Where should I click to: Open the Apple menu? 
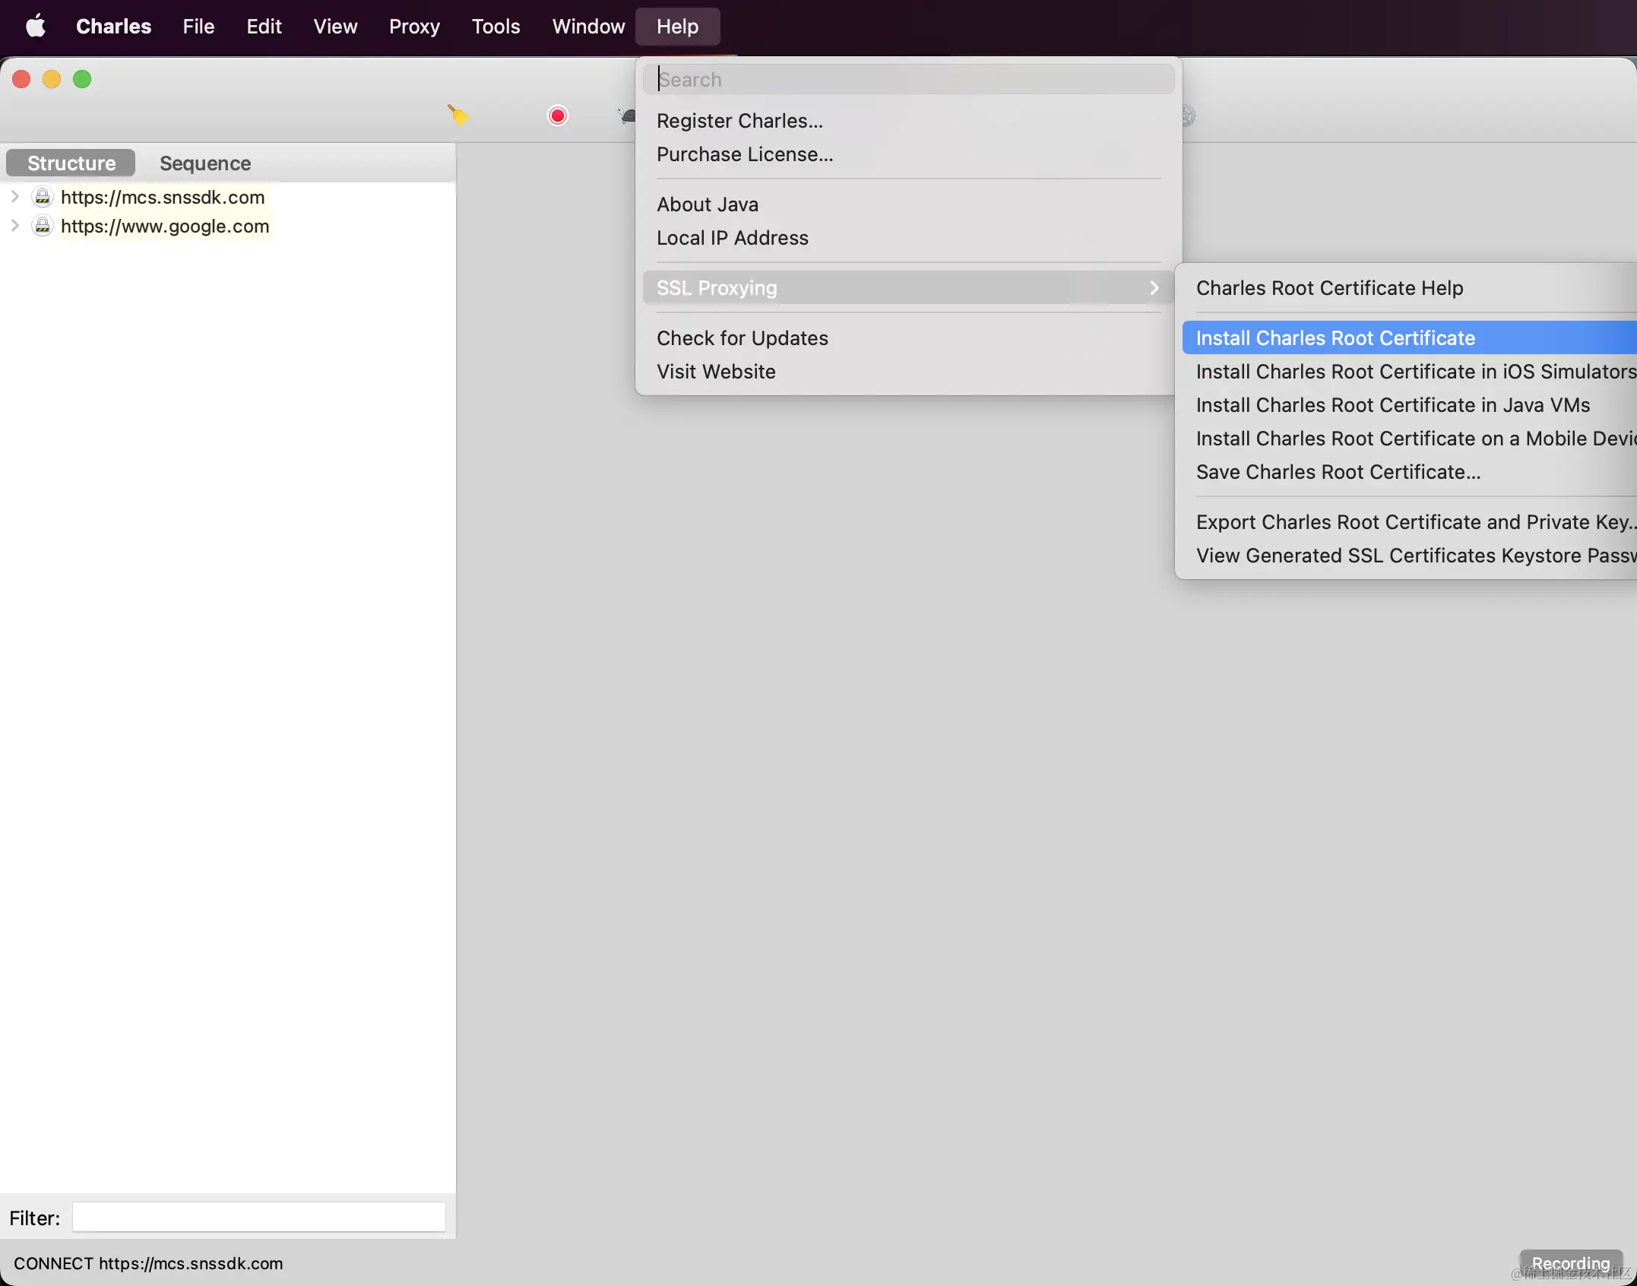pyautogui.click(x=36, y=27)
